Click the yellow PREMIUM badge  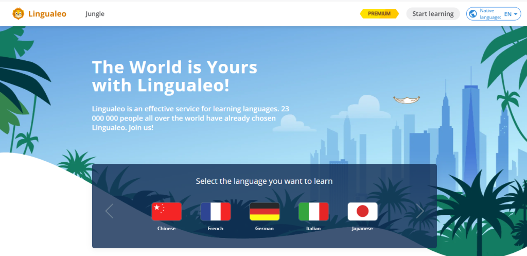pyautogui.click(x=379, y=14)
